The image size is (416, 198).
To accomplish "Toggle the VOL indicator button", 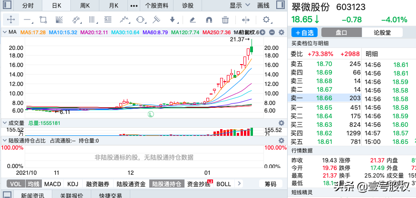I will pos(16,184).
